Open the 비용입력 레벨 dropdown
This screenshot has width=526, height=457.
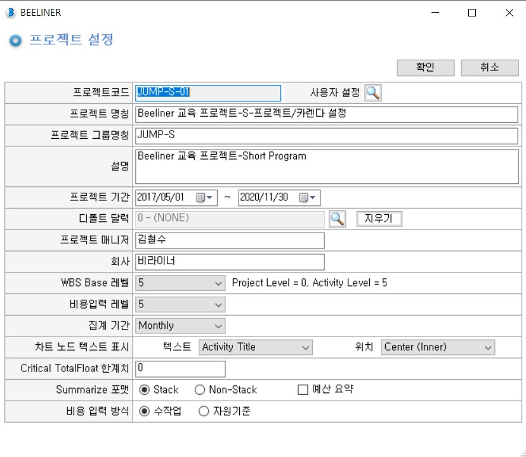point(180,304)
